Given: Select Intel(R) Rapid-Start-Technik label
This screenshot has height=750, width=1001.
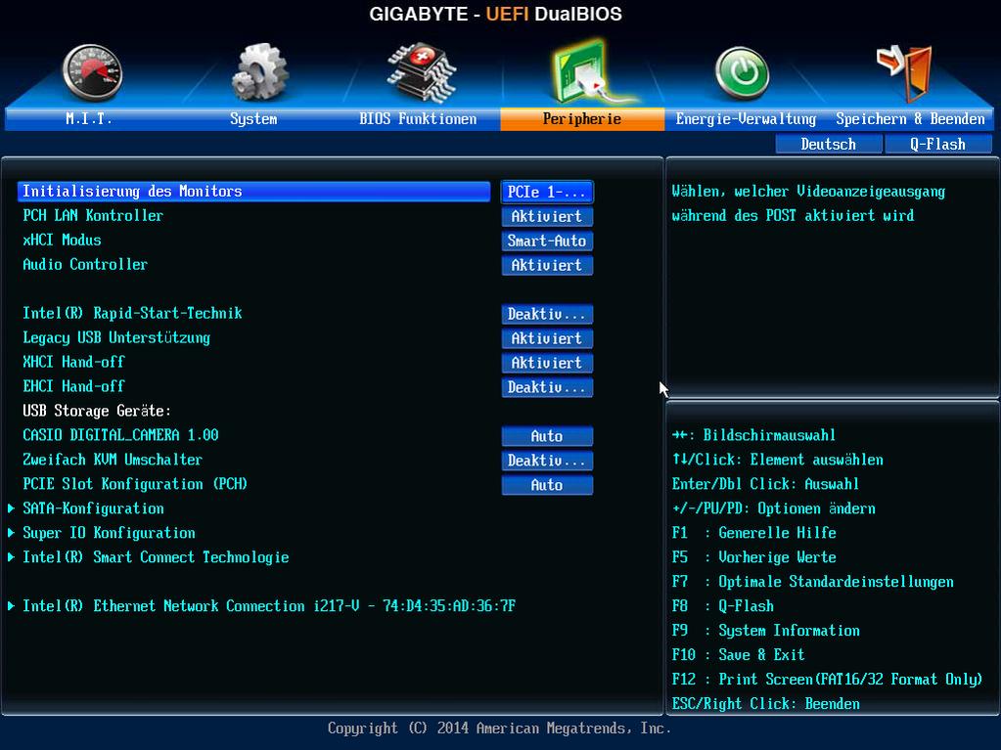Looking at the screenshot, I should click(132, 313).
